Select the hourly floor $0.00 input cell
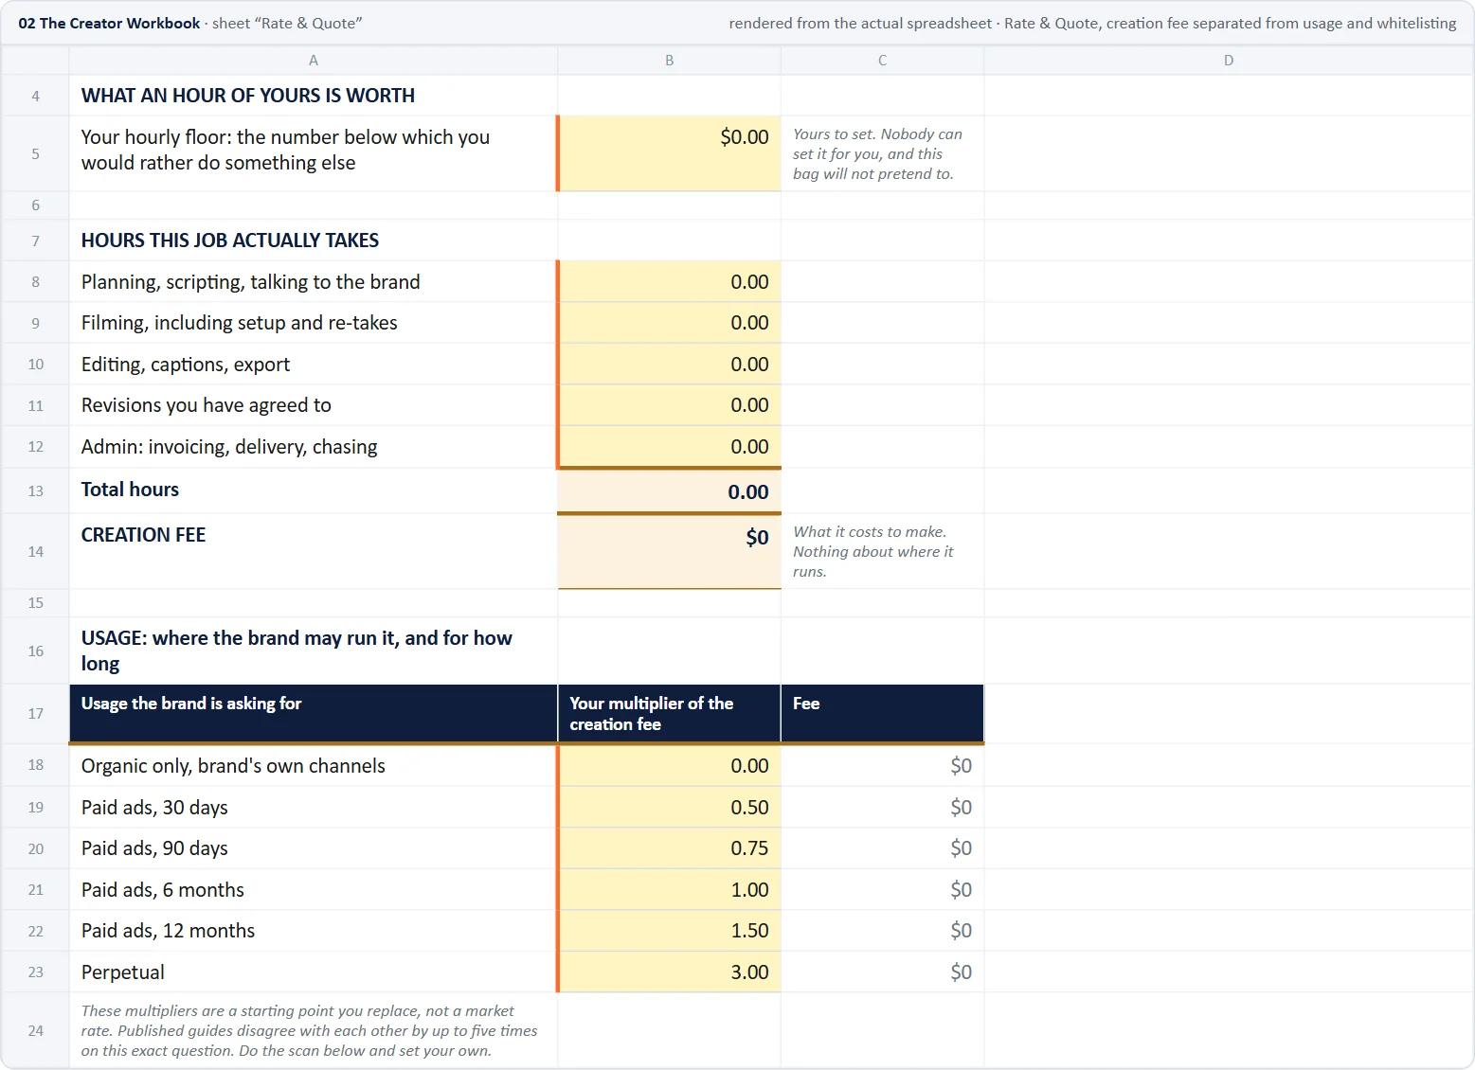Viewport: 1475px width, 1070px height. click(x=670, y=153)
